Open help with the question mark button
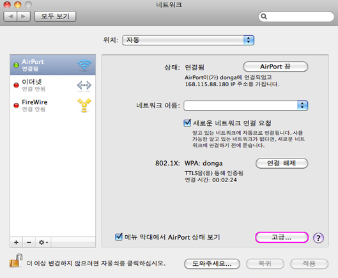This screenshot has width=338, height=278. point(318,238)
